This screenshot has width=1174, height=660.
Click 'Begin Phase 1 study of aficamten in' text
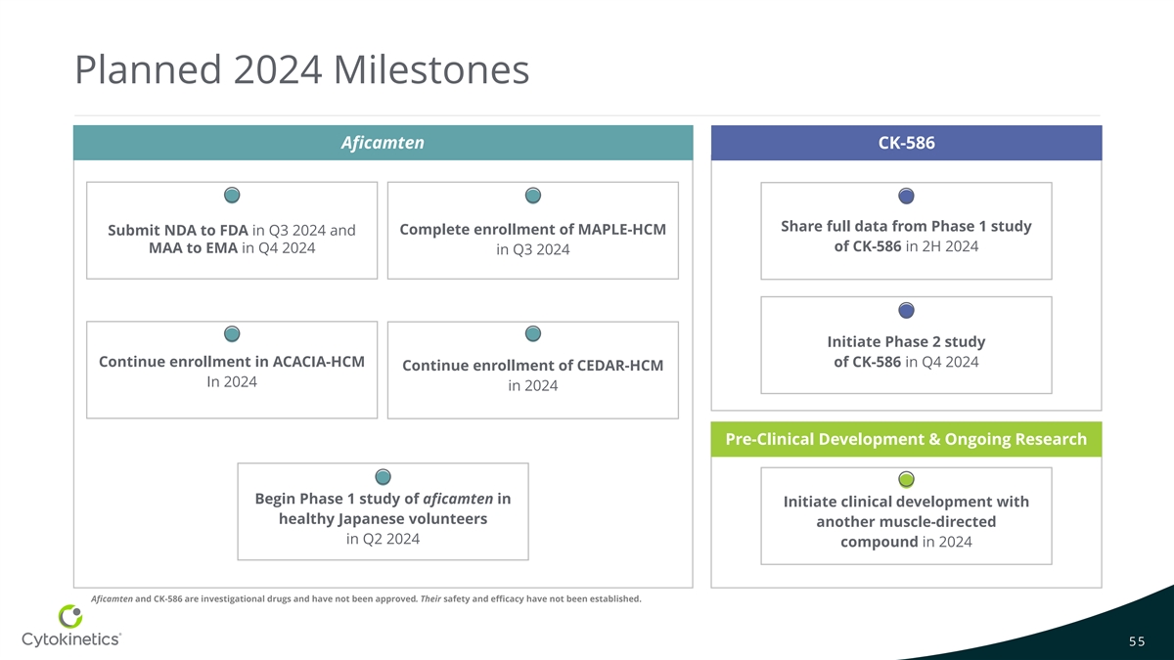383,499
